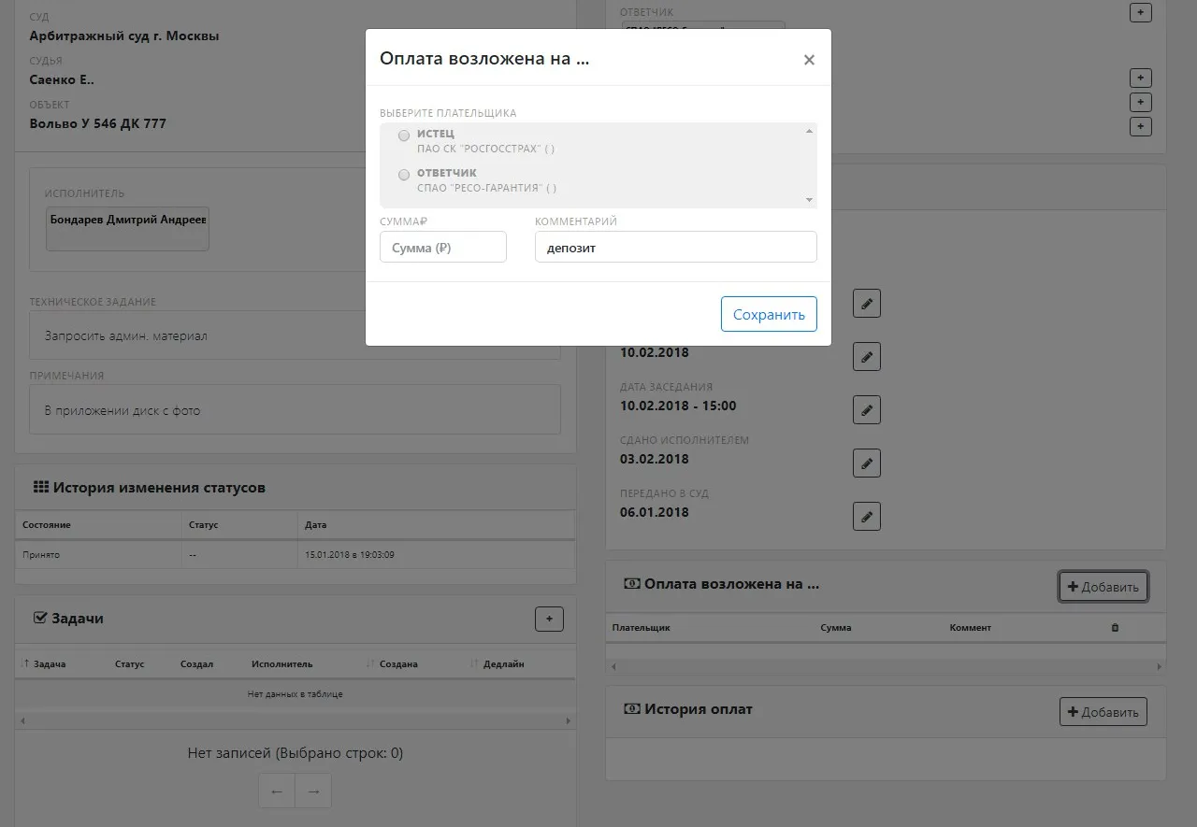Edit the 10.02.2018 date using its pencil icon
The image size is (1197, 827).
866,356
